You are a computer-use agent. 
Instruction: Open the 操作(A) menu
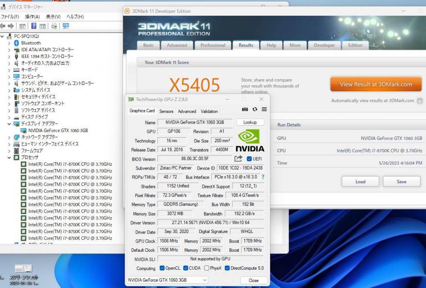(x=32, y=17)
